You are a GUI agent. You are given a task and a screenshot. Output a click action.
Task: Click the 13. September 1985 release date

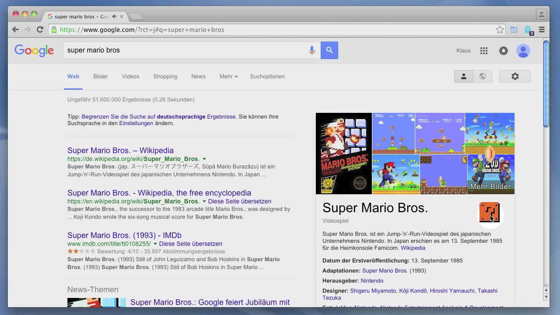point(437,260)
